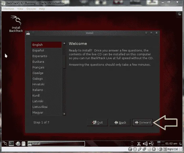Select Hrvatski in the language list
This screenshot has height=153, width=184.
tap(47, 84)
